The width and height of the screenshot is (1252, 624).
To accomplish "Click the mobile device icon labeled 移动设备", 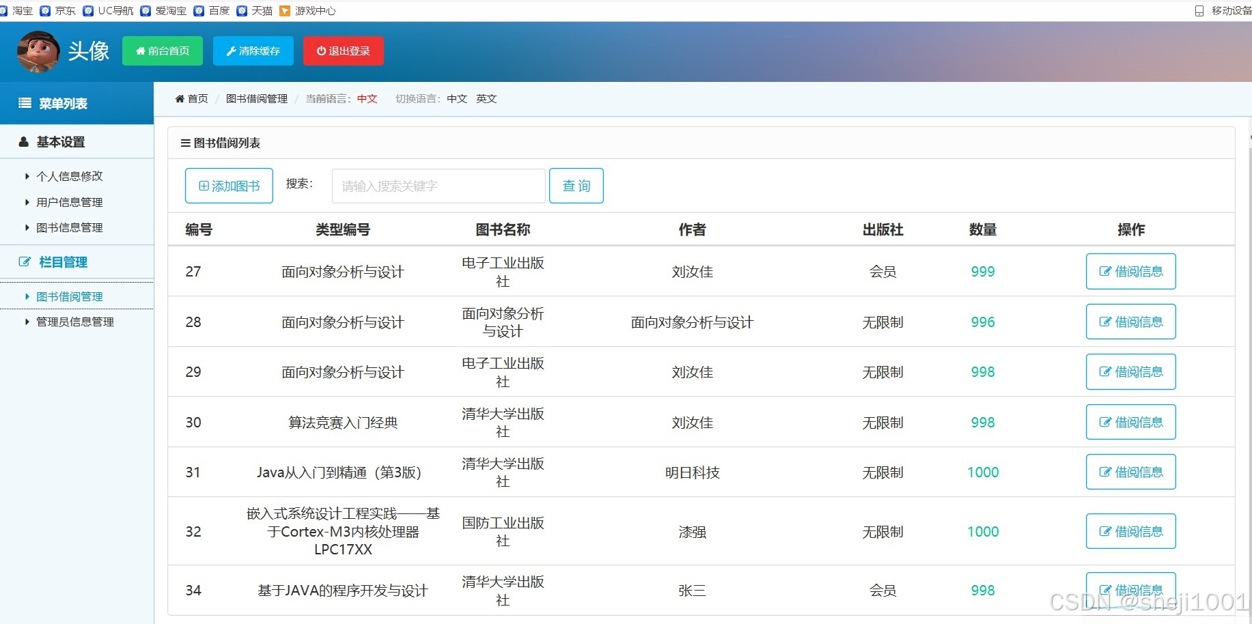I will tap(1199, 10).
